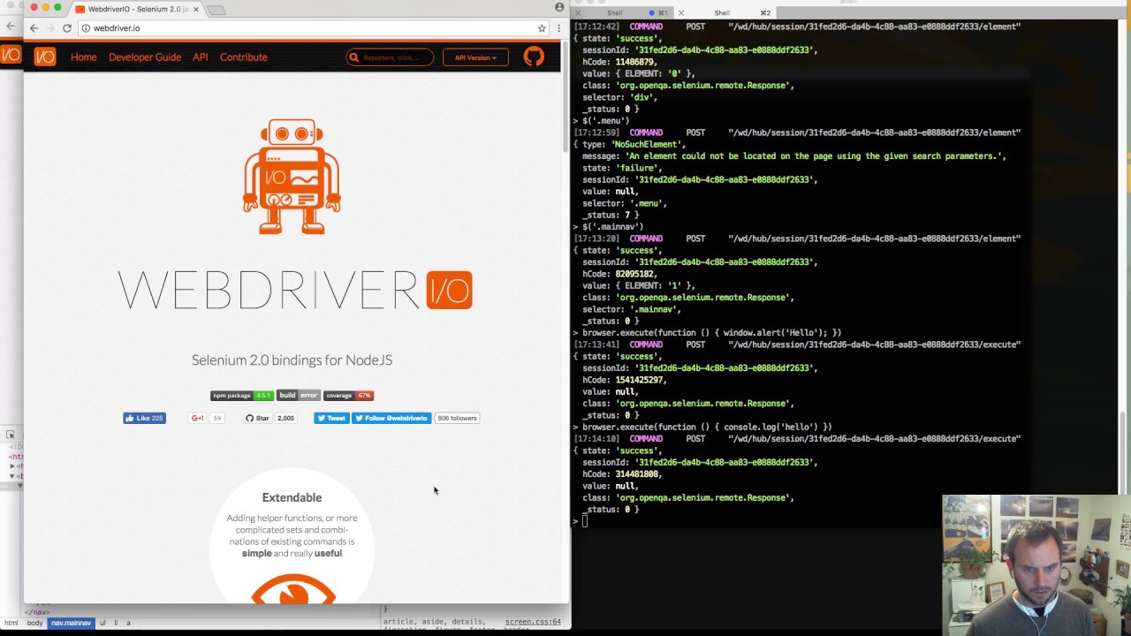Screen dimensions: 1131x636
Task: Click the DevTools inspect element icon
Action: pyautogui.click(x=10, y=435)
